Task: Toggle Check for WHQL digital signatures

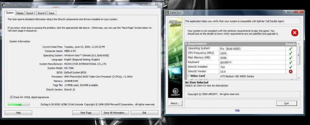Action: click(11, 97)
